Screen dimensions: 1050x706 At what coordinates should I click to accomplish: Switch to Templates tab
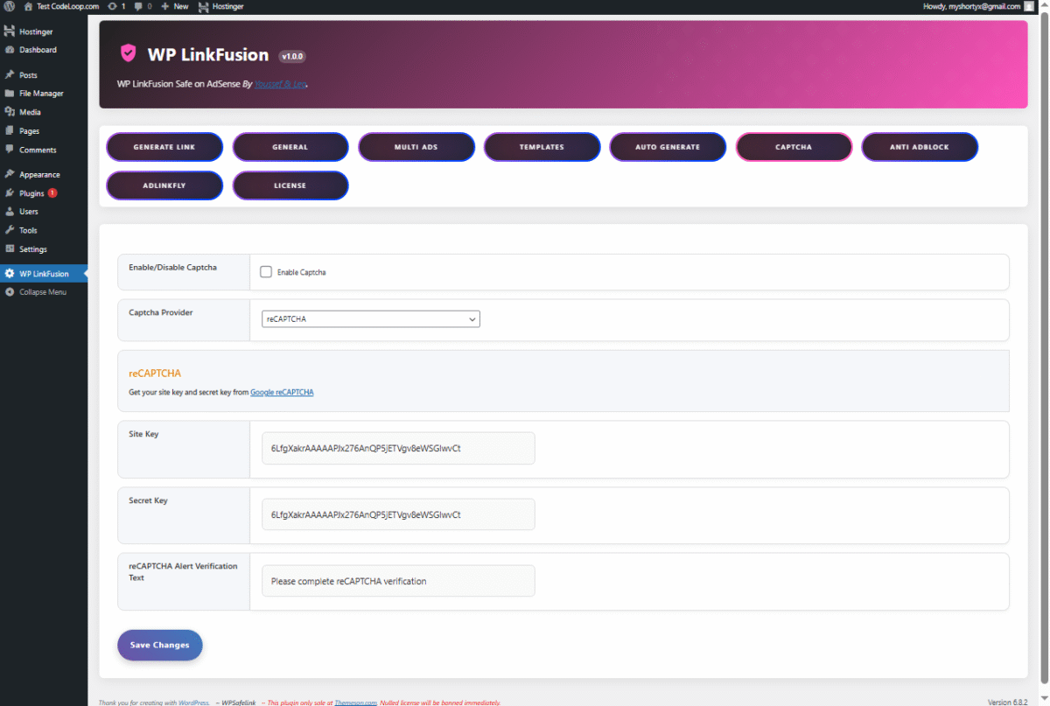(542, 147)
